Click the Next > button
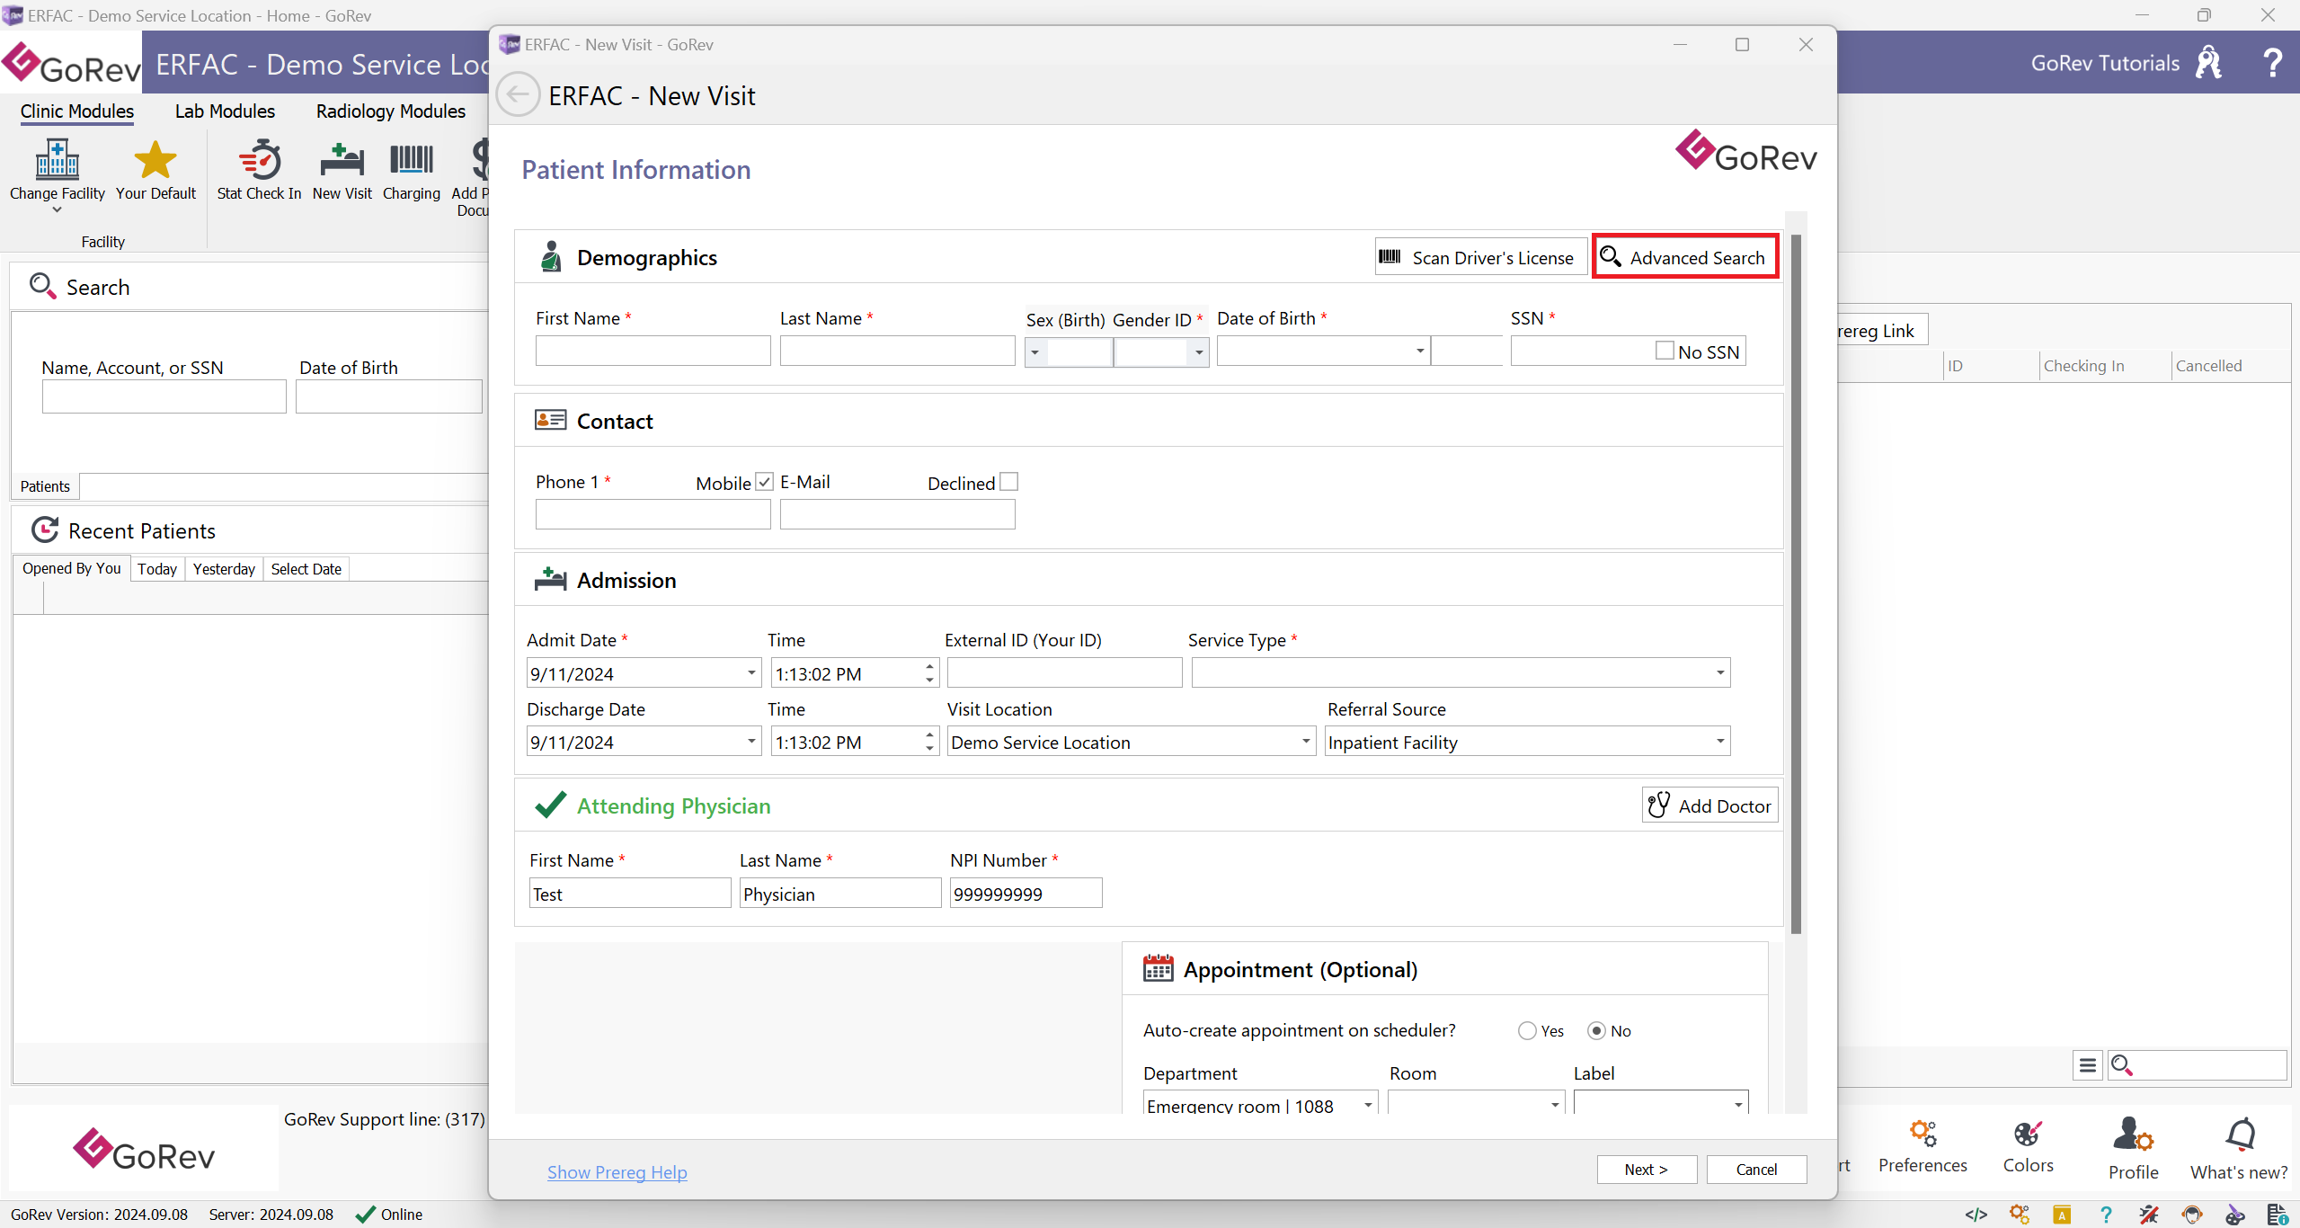The height and width of the screenshot is (1228, 2300). coord(1647,1170)
